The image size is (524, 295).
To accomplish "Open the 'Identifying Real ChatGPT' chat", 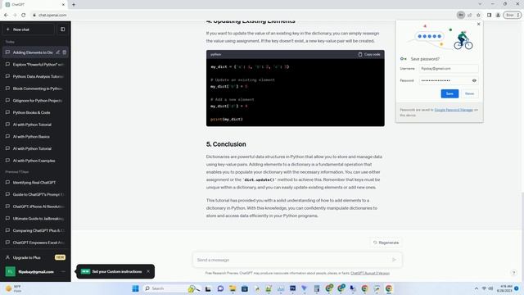I will point(35,183).
